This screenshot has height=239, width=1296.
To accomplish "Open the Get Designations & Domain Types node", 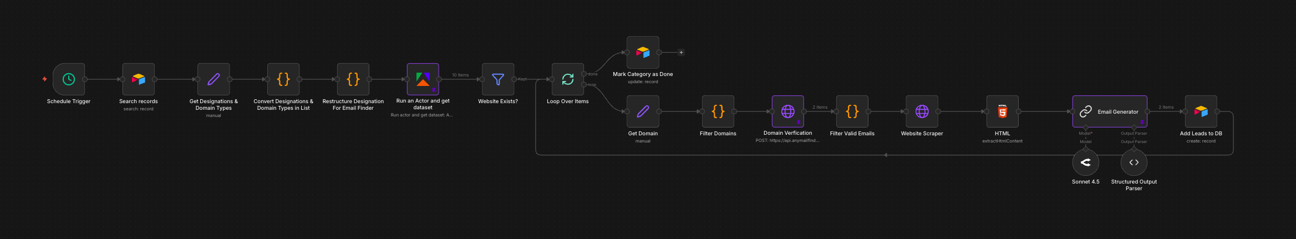I will [x=214, y=79].
